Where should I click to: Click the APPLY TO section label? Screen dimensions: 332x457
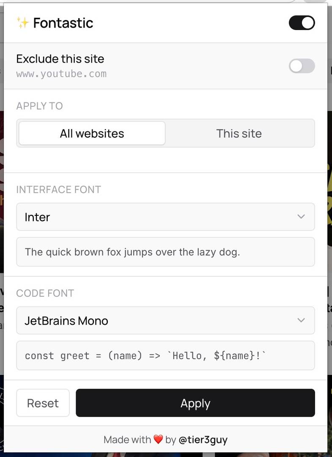tap(40, 106)
